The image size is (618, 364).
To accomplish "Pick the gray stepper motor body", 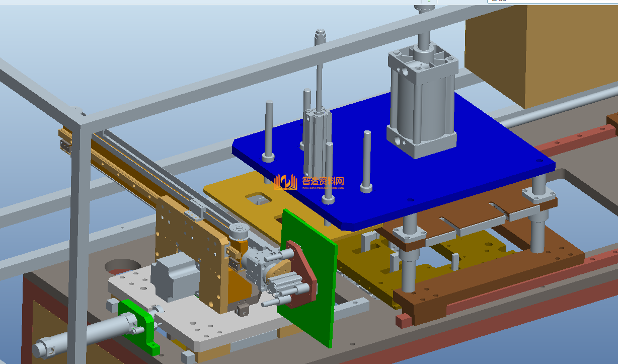I will click(x=174, y=279).
